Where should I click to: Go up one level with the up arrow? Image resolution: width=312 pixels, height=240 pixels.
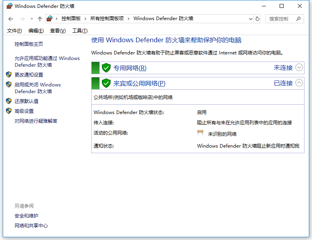[x=40, y=19]
